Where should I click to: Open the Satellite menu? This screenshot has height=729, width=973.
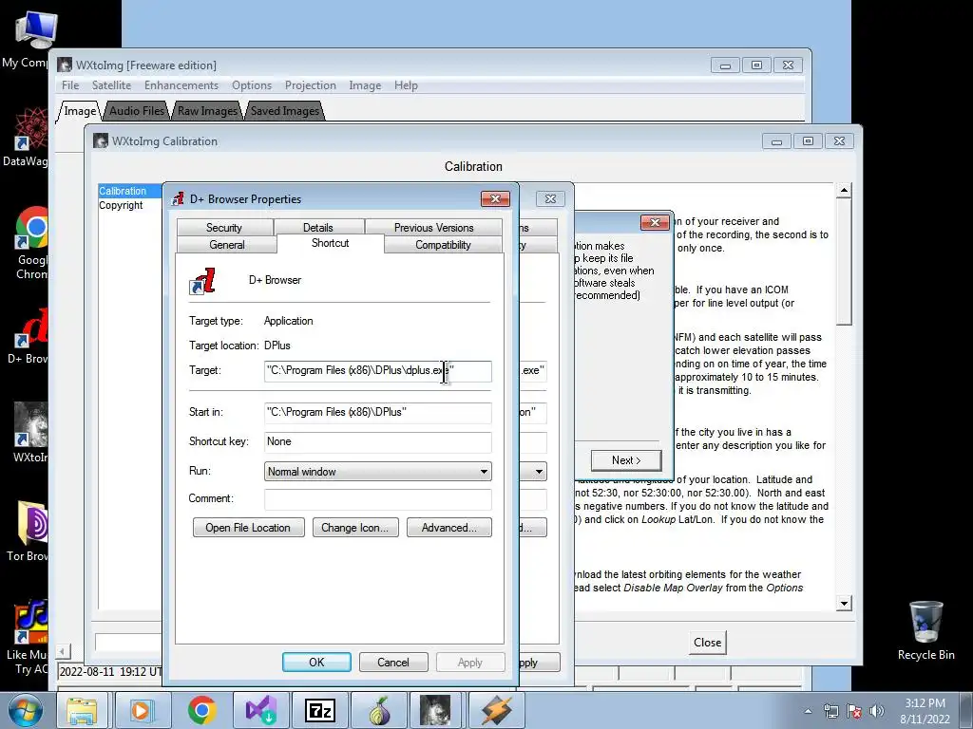[x=112, y=85]
